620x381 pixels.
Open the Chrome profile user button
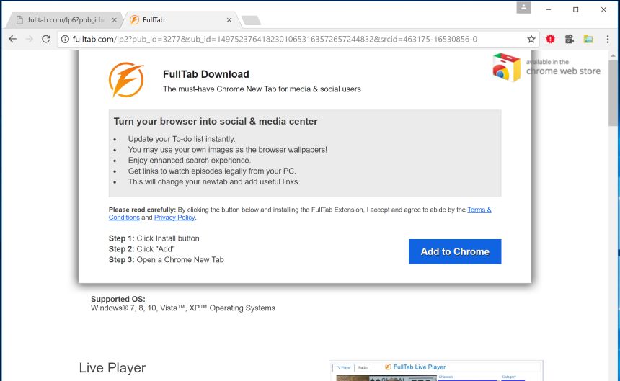(x=523, y=8)
